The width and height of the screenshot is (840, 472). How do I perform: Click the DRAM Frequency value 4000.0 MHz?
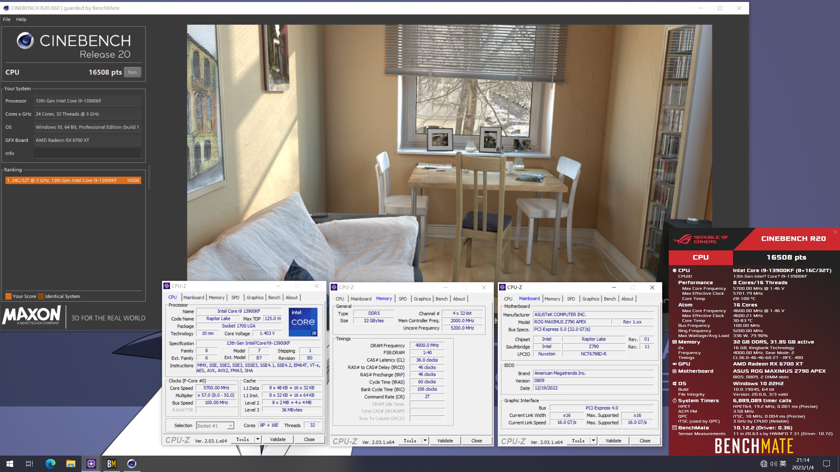coord(427,345)
